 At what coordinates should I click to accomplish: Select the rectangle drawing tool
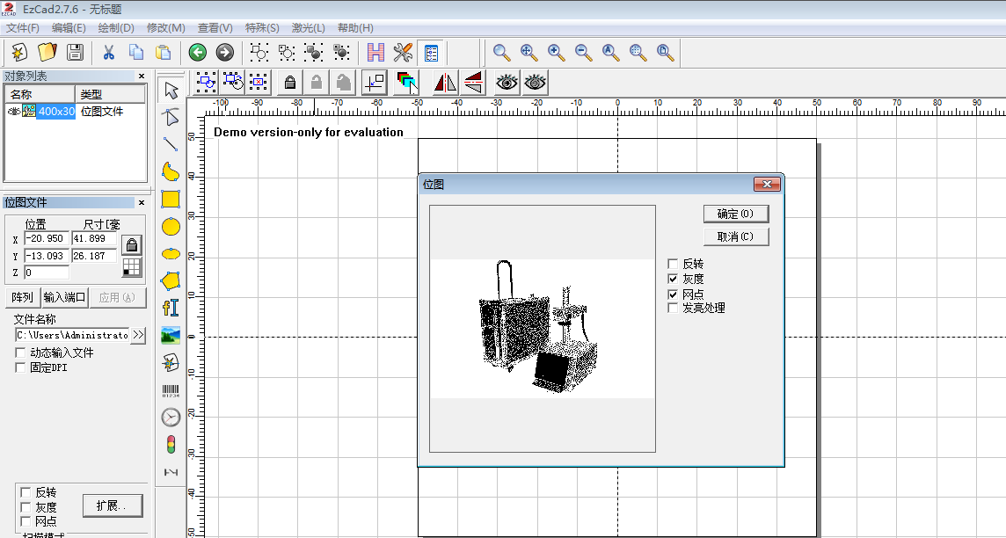click(171, 200)
